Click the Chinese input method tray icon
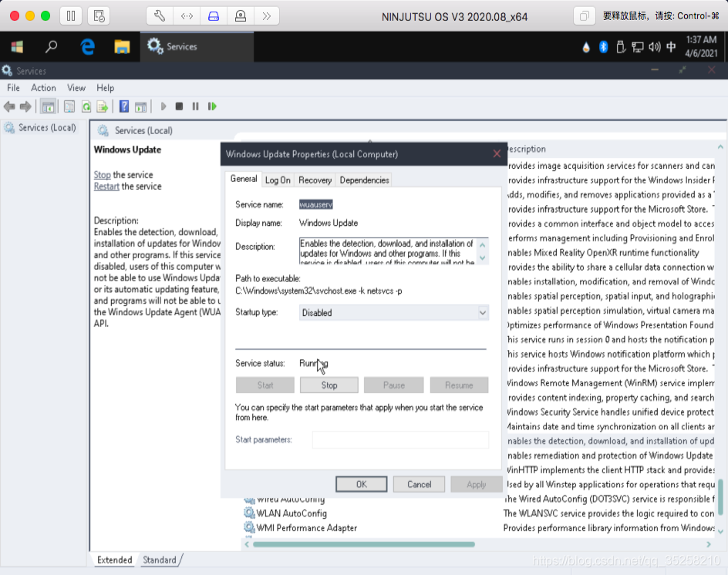 tap(671, 46)
